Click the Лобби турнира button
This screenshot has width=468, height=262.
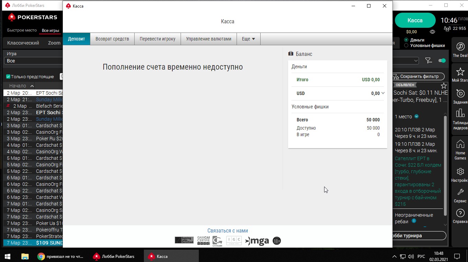[419, 236]
